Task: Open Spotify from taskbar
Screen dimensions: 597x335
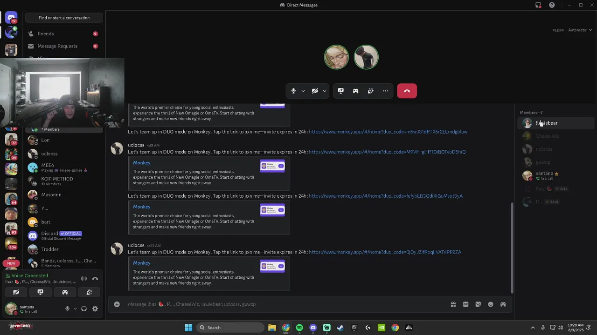Action: [299, 328]
